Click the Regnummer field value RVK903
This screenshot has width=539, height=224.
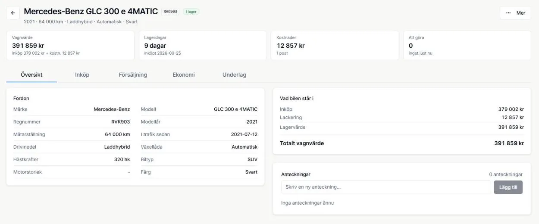(x=120, y=122)
